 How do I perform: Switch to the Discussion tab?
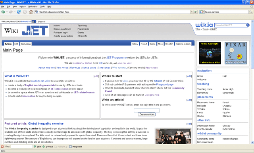click(x=26, y=44)
